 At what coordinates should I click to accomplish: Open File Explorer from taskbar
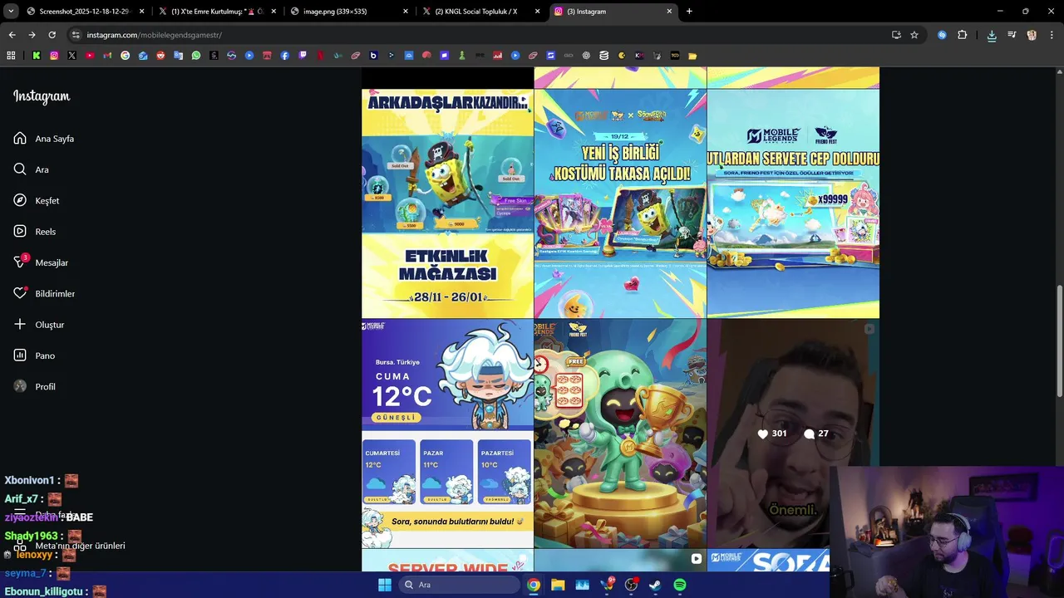(x=558, y=585)
